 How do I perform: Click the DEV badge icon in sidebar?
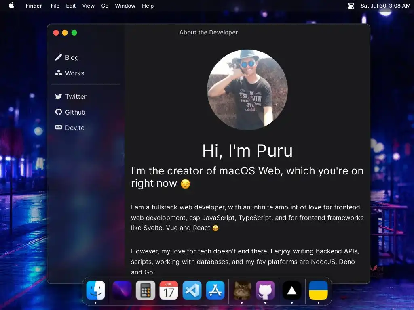(x=58, y=127)
